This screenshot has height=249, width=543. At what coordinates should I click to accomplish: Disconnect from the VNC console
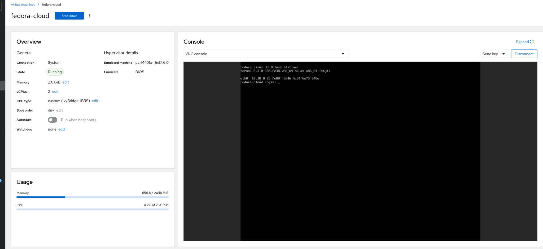[x=524, y=54]
